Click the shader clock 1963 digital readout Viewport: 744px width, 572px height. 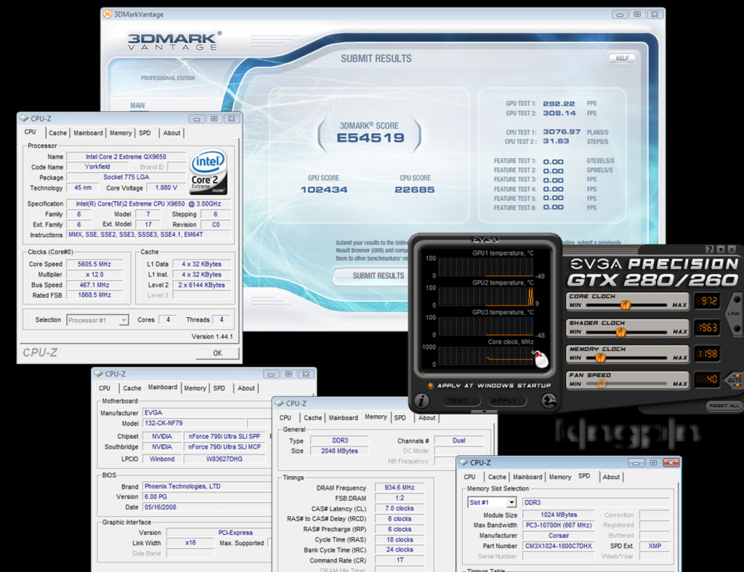(707, 328)
